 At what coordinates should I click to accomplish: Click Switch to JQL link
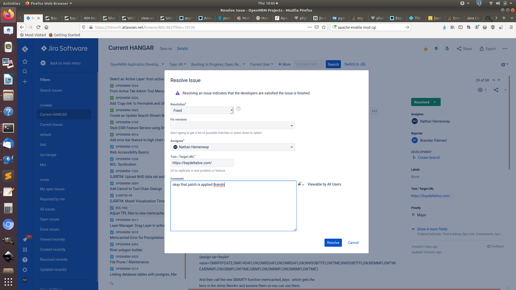[x=355, y=64]
